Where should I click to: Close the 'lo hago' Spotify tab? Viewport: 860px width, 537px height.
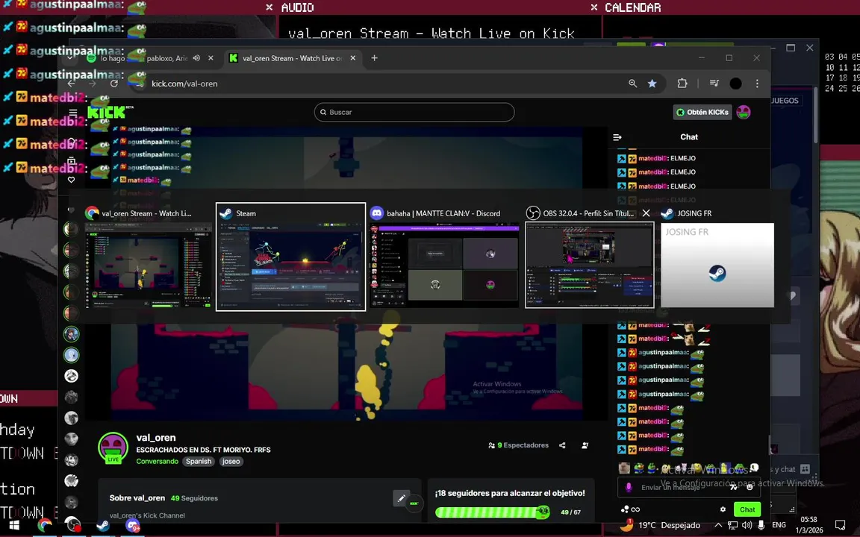211,58
